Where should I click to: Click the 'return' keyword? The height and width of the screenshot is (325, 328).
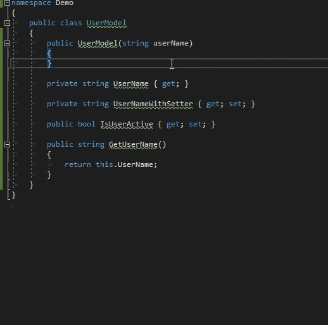78,164
